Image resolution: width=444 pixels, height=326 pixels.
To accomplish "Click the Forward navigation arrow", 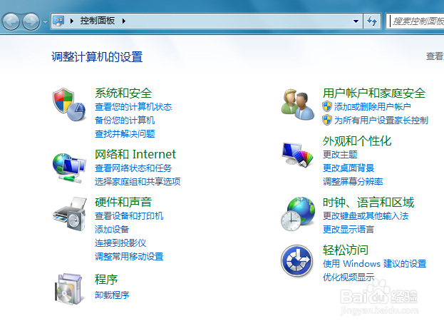I will (31, 21).
